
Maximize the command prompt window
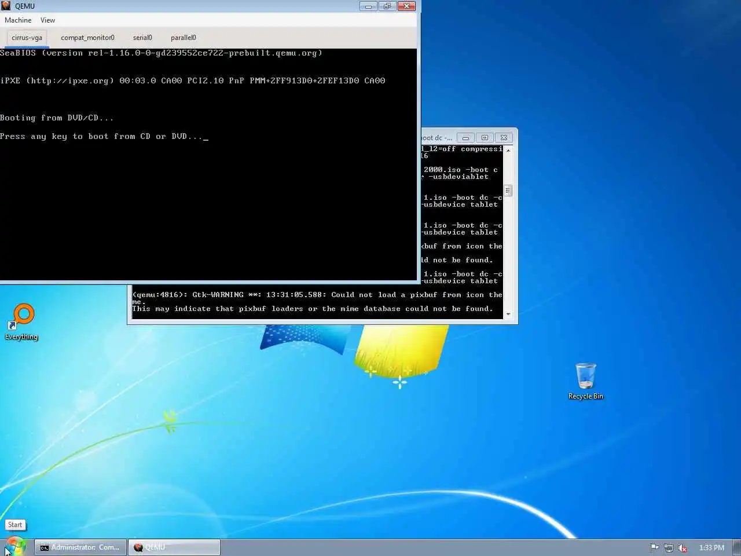485,138
